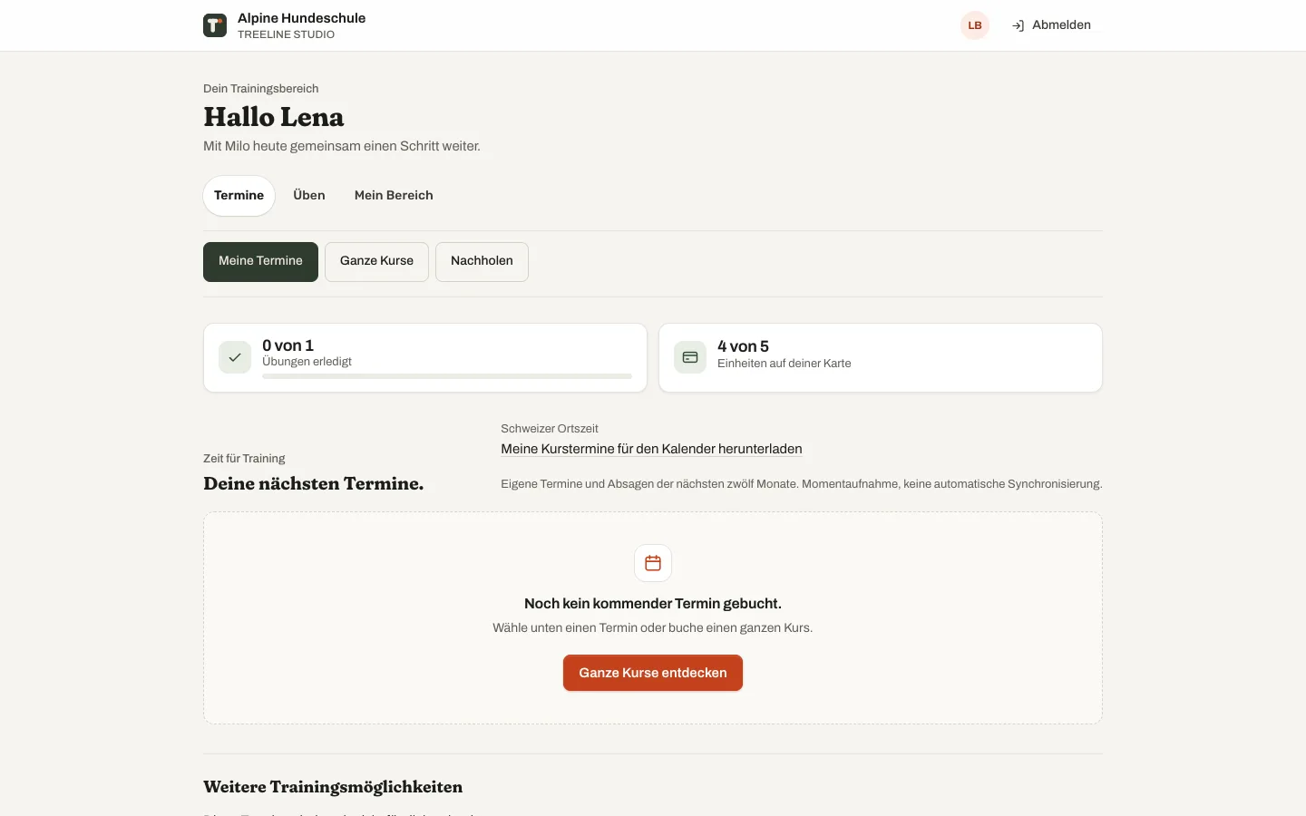Click the 'Hallo Lena' heading
Viewport: 1306px width, 816px height.
pyautogui.click(x=273, y=117)
